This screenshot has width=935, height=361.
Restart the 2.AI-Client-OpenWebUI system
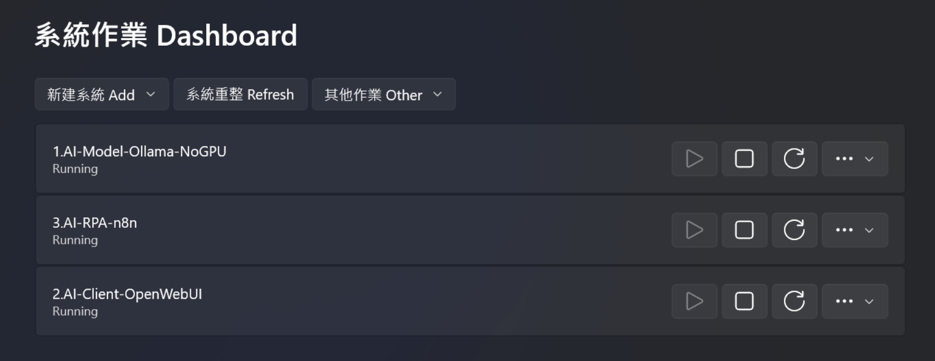pyautogui.click(x=794, y=302)
